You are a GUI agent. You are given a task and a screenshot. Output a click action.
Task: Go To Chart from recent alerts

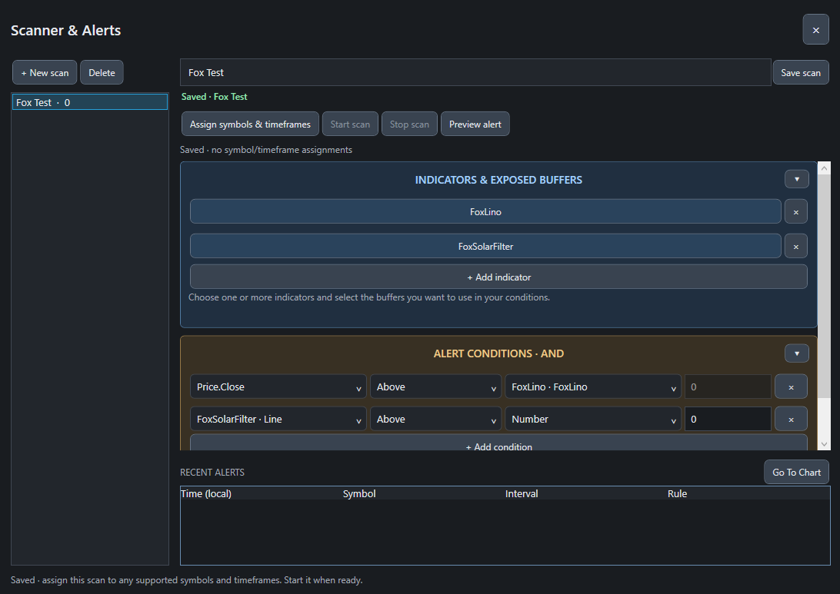coord(797,473)
